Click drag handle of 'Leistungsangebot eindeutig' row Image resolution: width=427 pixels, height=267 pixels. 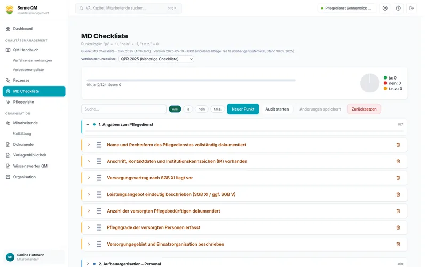(x=99, y=194)
